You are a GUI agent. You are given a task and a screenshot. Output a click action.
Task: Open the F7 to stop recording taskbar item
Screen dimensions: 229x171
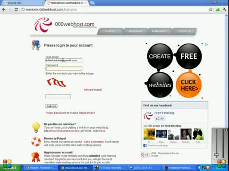pos(110,168)
